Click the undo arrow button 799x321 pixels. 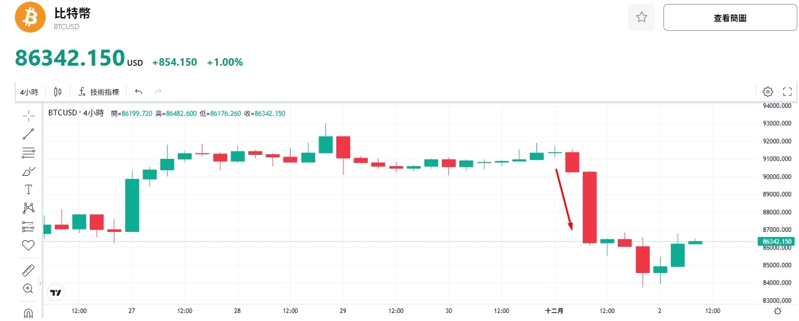pos(138,92)
